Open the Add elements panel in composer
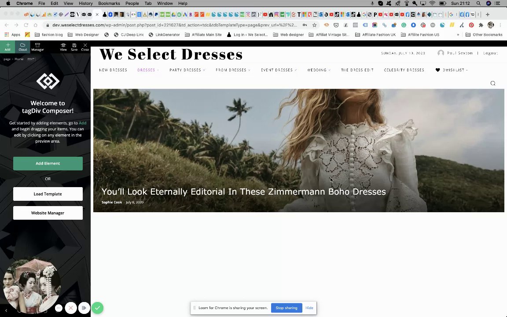The height and width of the screenshot is (317, 507). pos(7,47)
